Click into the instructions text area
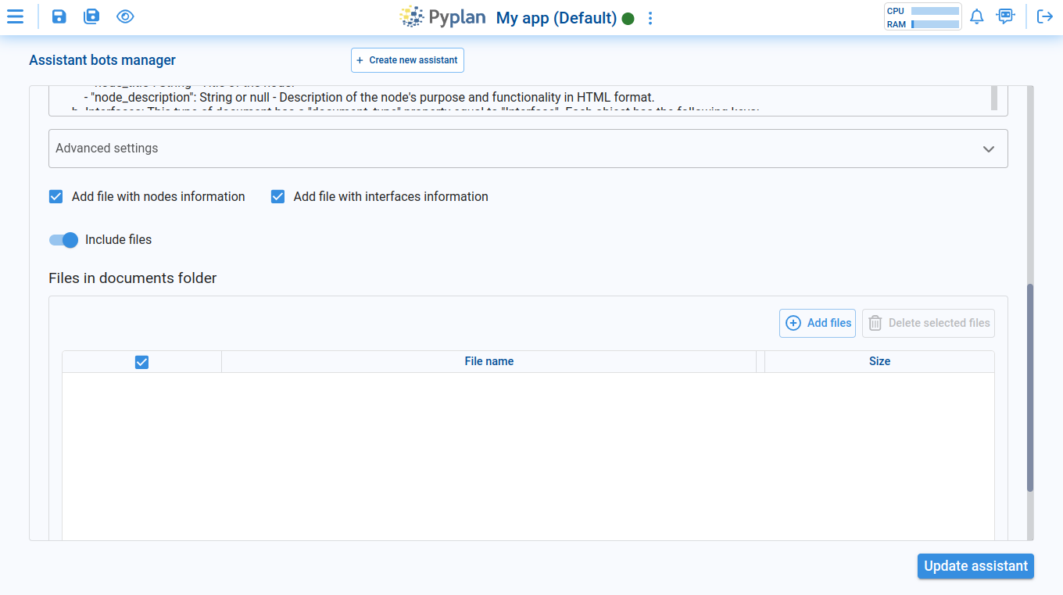The width and height of the screenshot is (1063, 595). click(520, 100)
